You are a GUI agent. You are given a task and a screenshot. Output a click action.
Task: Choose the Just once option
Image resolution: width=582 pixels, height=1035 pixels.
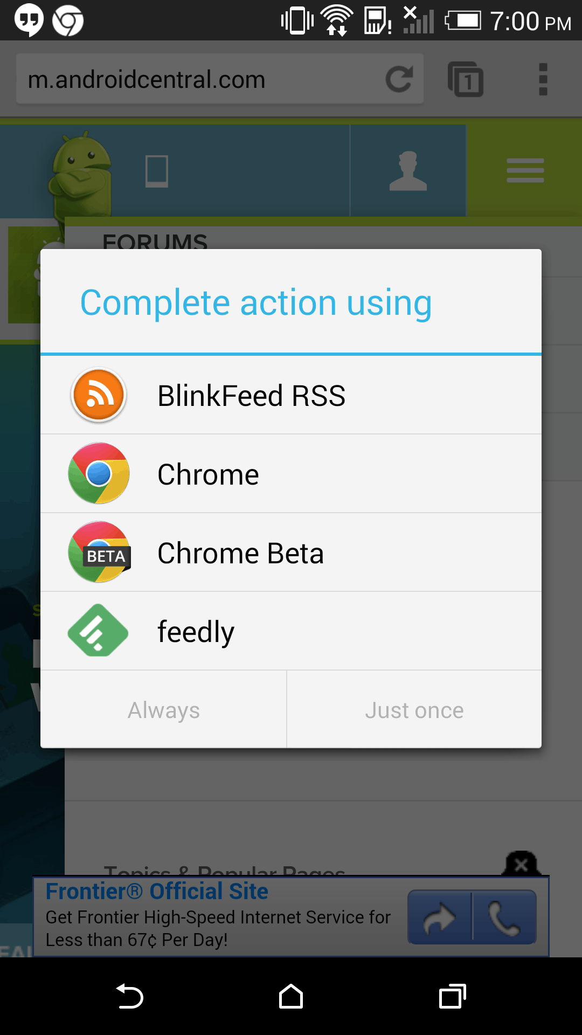tap(414, 710)
